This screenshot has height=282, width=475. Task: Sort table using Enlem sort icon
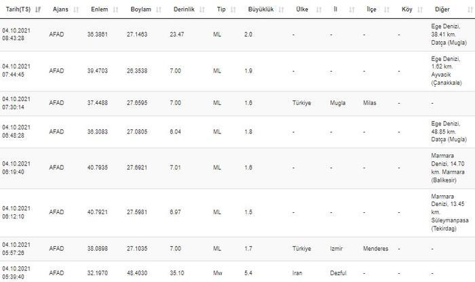click(115, 9)
